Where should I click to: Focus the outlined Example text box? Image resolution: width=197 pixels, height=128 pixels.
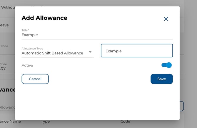[x=137, y=51]
